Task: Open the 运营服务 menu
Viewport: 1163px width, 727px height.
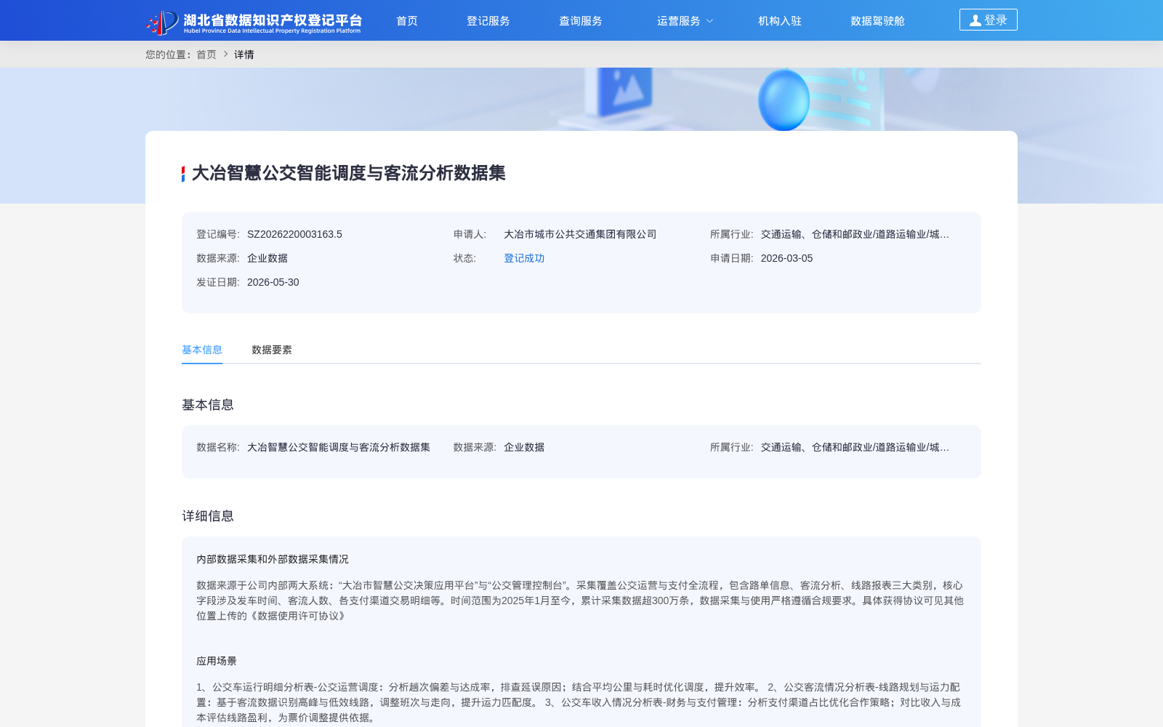Action: (x=679, y=21)
